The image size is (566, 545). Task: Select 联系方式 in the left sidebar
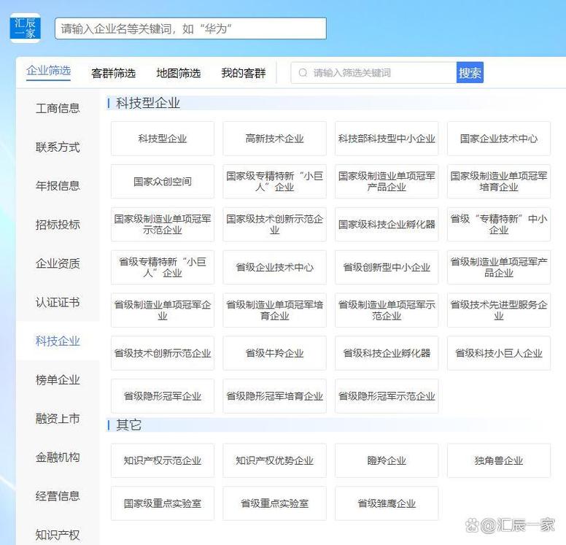coord(58,147)
